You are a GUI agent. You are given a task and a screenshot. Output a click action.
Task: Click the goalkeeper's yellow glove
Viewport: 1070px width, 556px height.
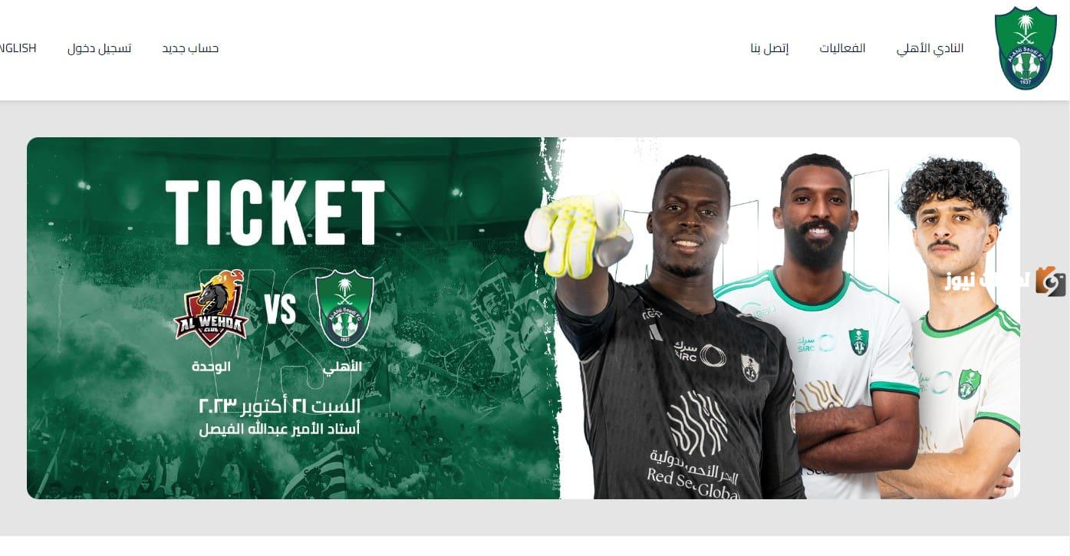point(578,233)
